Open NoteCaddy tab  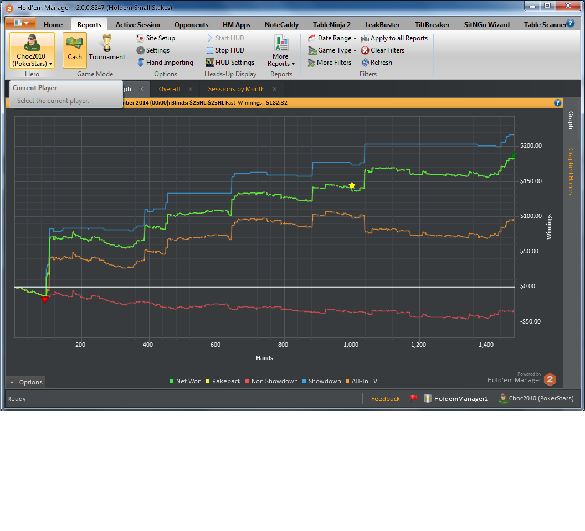(281, 24)
